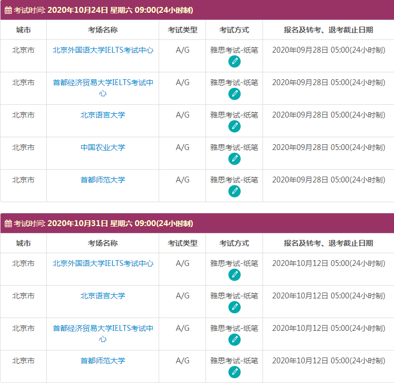Open 首都经济贸易大学IELTS考试中心 link for Oct 31 exam

click(103, 334)
